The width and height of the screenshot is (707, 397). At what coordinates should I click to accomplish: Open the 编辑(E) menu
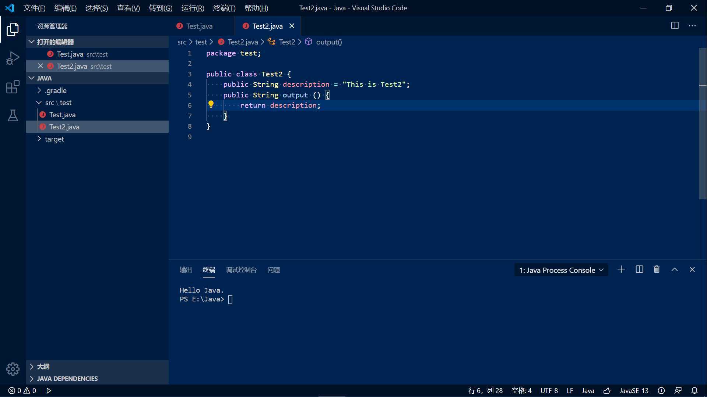[65, 8]
